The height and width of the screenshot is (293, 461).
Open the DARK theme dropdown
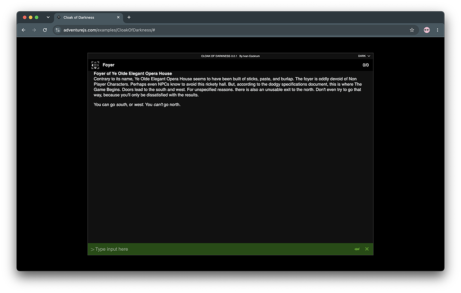364,56
